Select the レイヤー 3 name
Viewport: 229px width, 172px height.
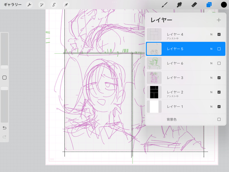click(x=175, y=78)
